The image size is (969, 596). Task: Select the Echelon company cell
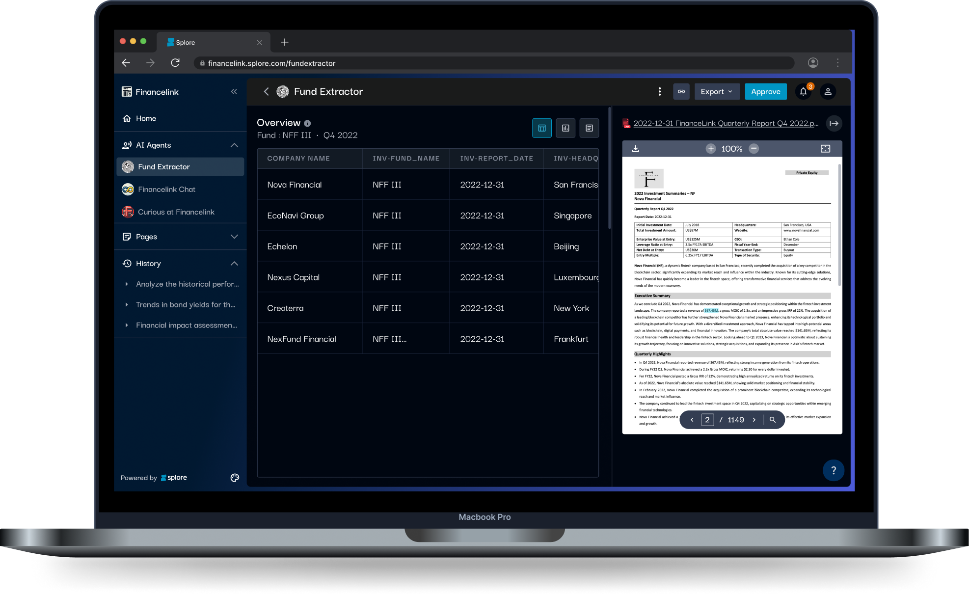[310, 246]
